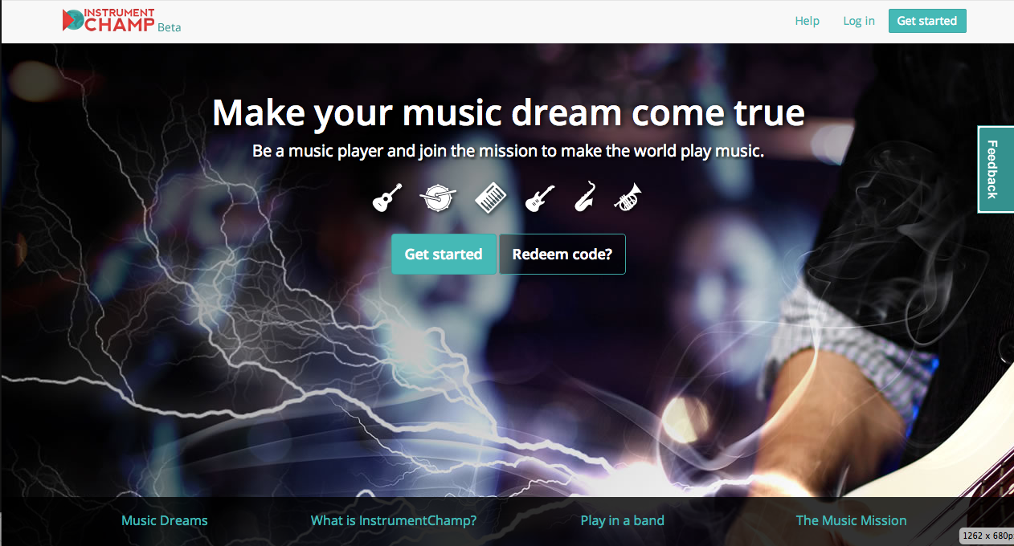Click the music player mission subtitle text
Viewport: 1014px width, 546px height.
pyautogui.click(x=508, y=151)
